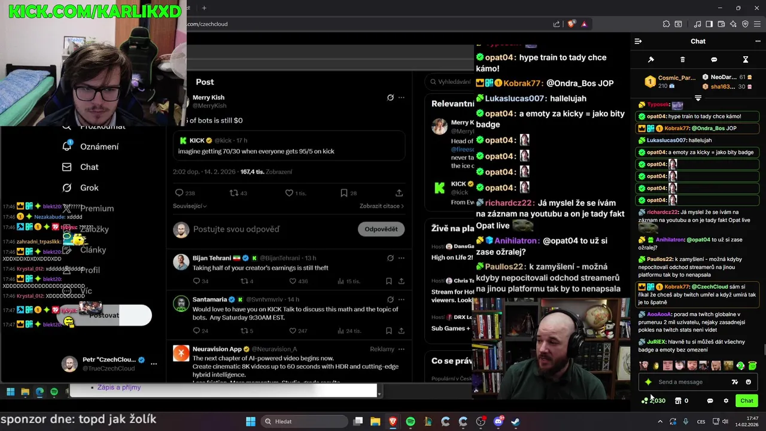
Task: Open more options on Neuravision App ad
Action: (402, 349)
